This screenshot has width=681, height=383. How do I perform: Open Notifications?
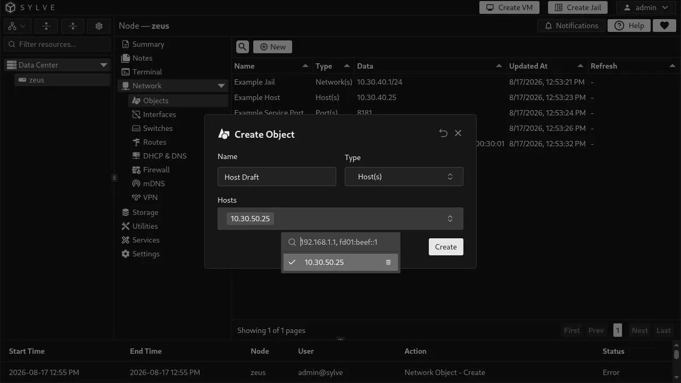[x=571, y=26]
